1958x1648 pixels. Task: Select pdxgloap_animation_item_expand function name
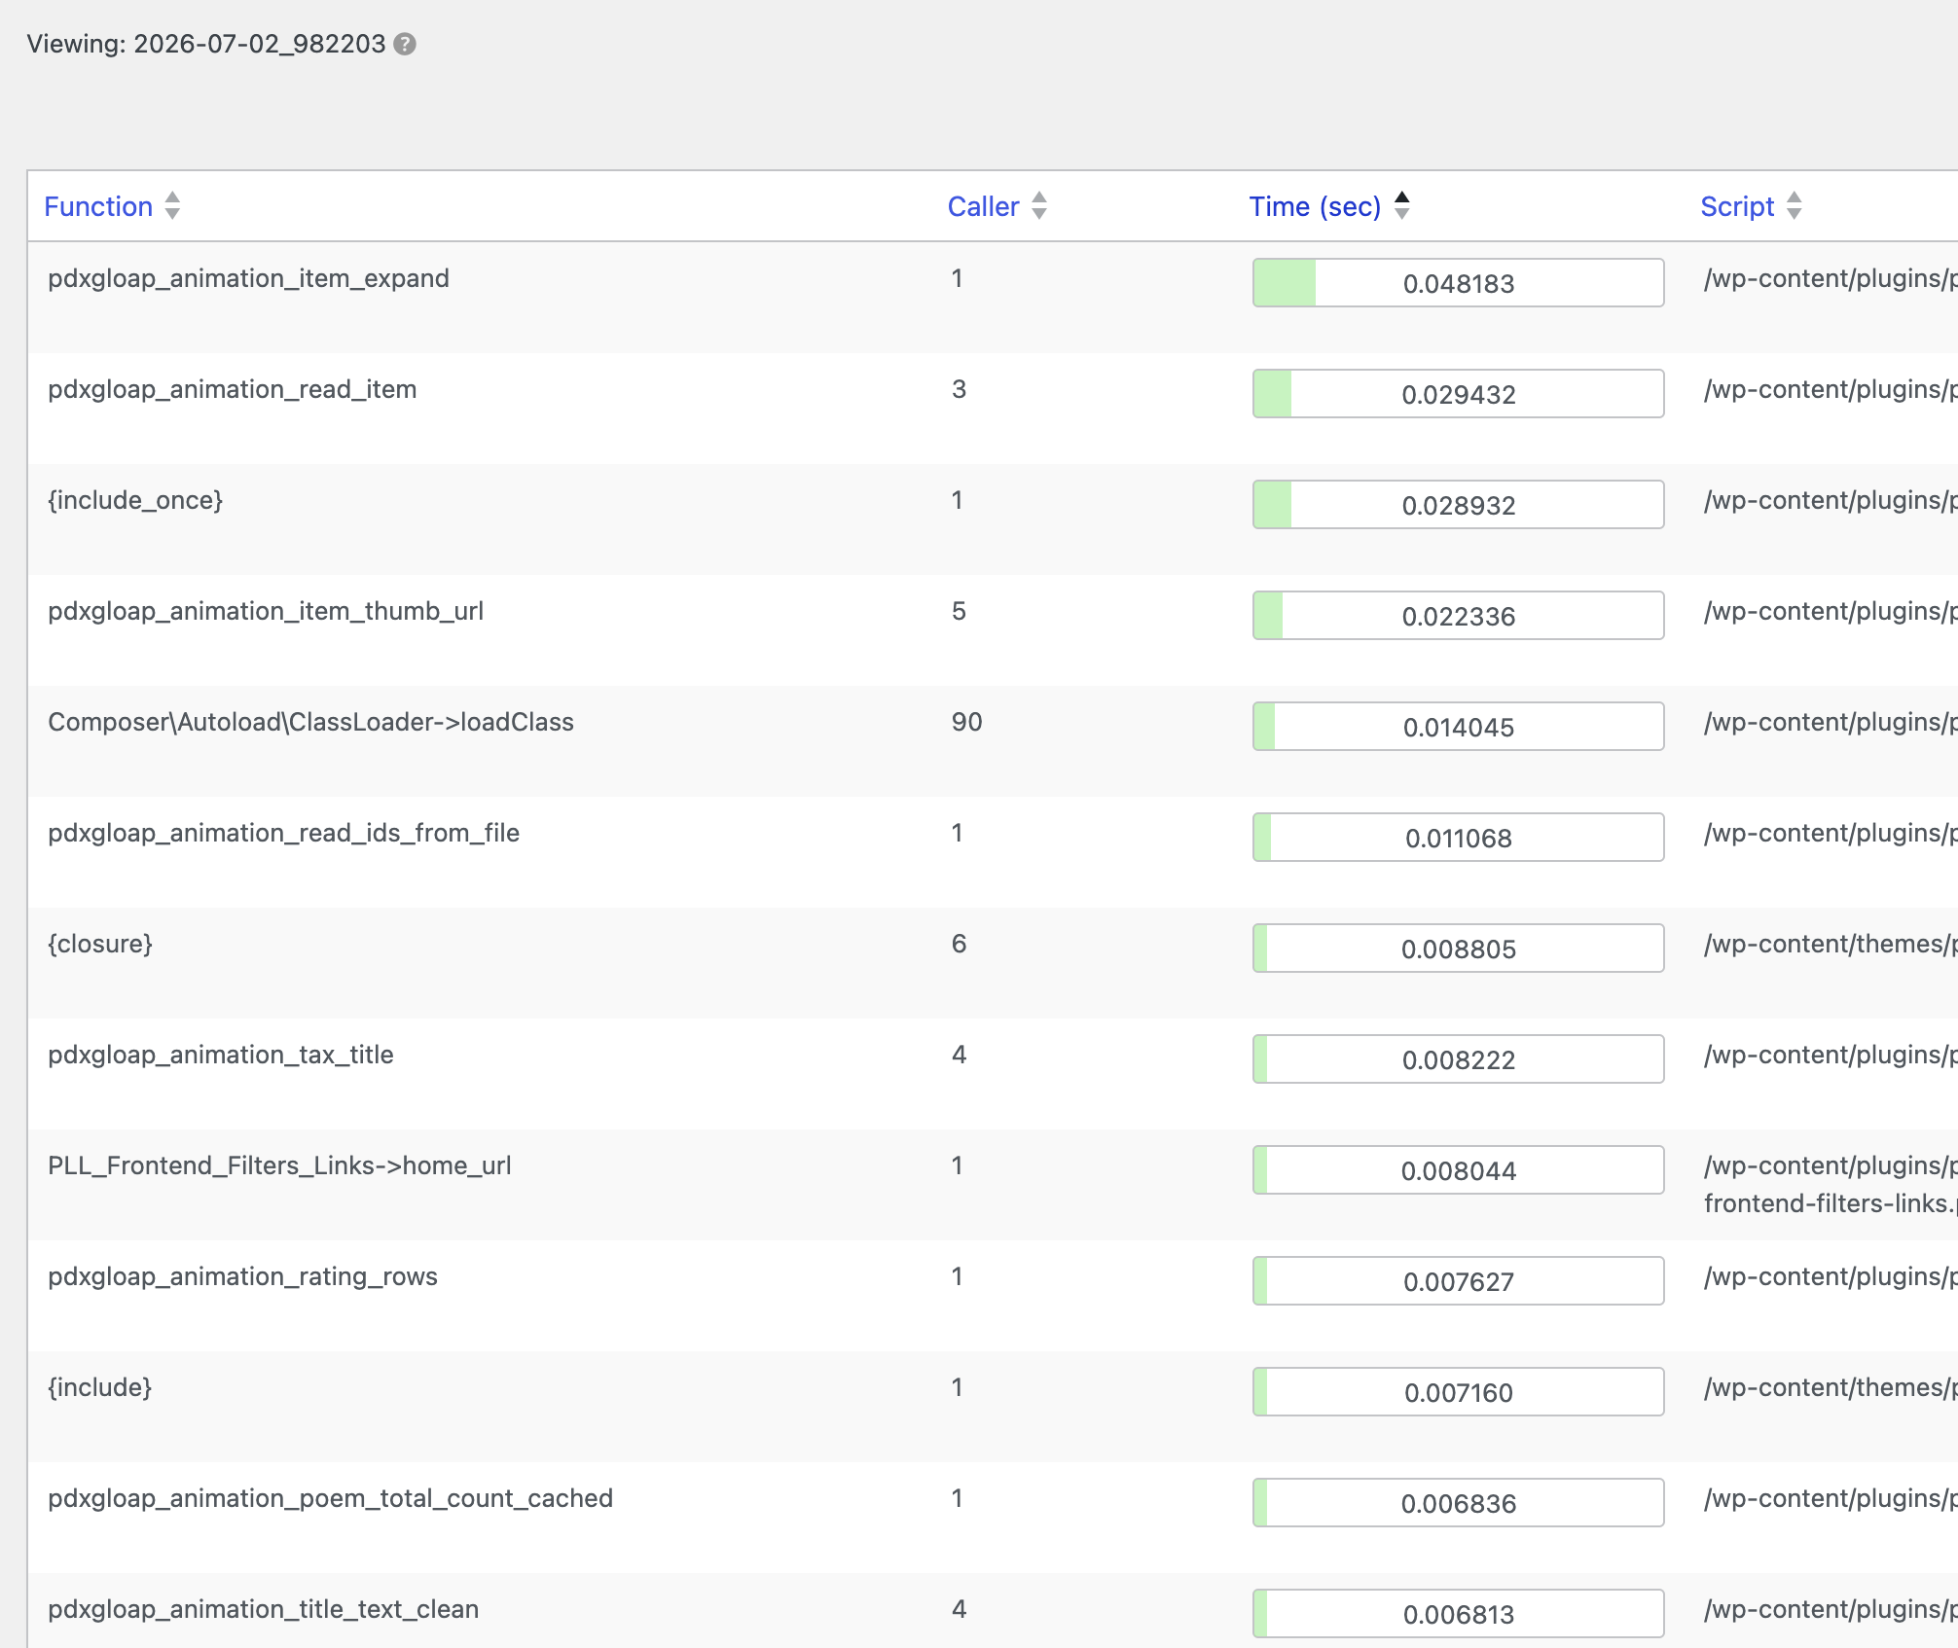pyautogui.click(x=248, y=278)
